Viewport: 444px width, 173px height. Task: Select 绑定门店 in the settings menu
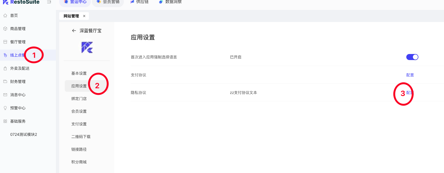[79, 99]
